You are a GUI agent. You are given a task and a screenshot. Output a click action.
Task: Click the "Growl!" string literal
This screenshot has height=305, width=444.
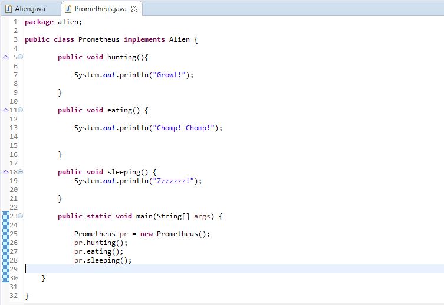(169, 75)
